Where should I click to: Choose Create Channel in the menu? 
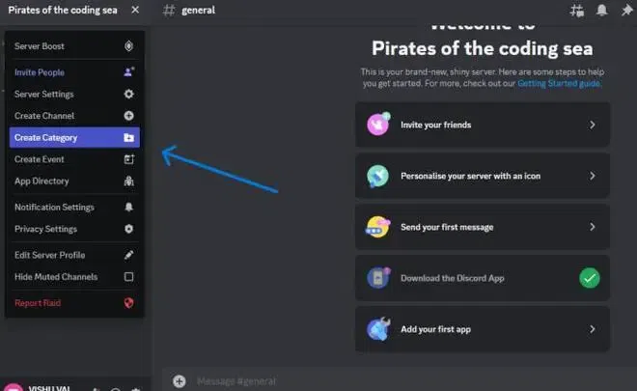coord(74,116)
